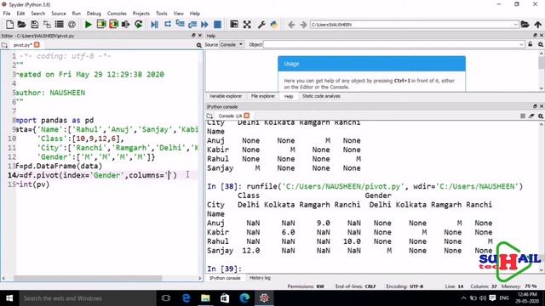The image size is (545, 306).
Task: Step into the function in the debugger
Action: tap(180, 25)
